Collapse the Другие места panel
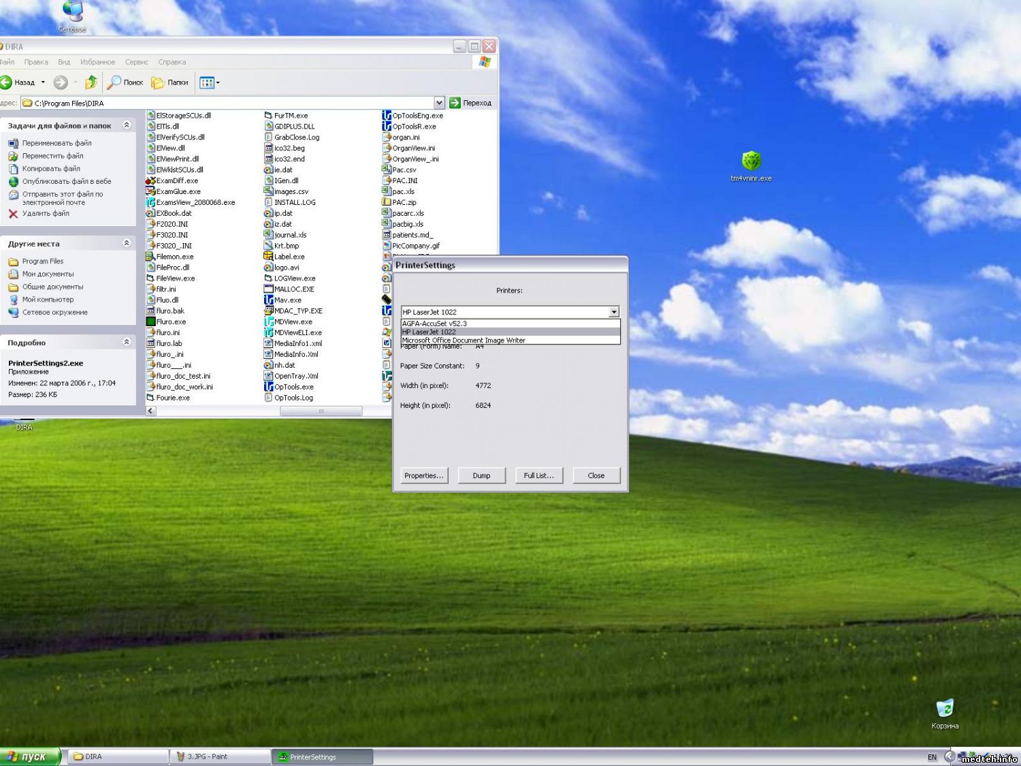 127,243
